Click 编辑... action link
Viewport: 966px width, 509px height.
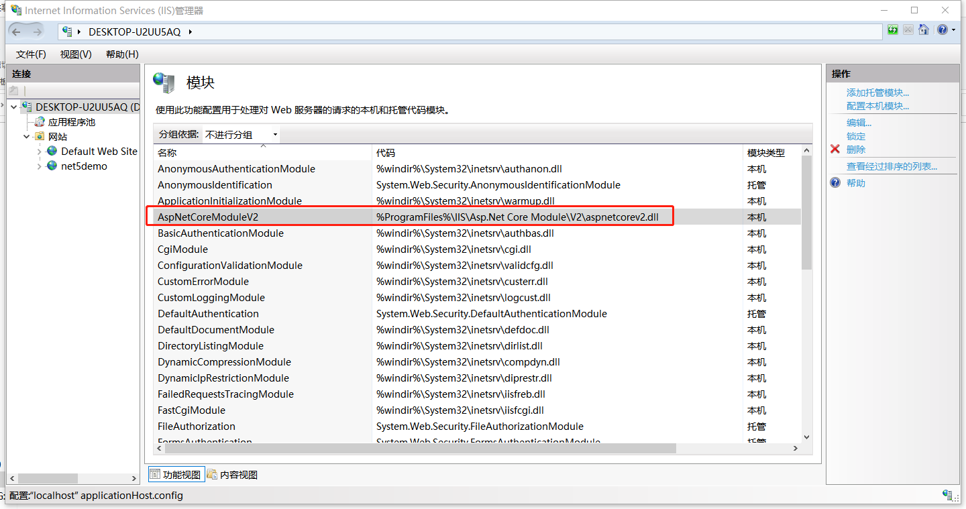[859, 123]
